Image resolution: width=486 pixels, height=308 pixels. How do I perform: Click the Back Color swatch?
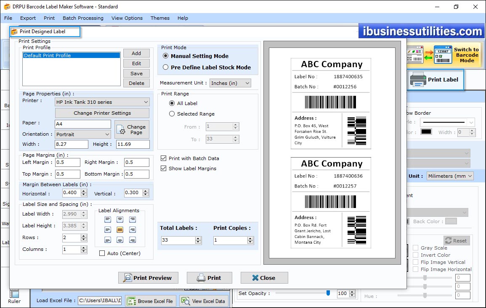coord(451,221)
